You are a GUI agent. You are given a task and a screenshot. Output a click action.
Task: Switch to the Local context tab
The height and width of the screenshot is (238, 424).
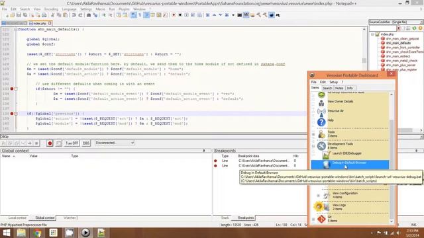click(17, 218)
